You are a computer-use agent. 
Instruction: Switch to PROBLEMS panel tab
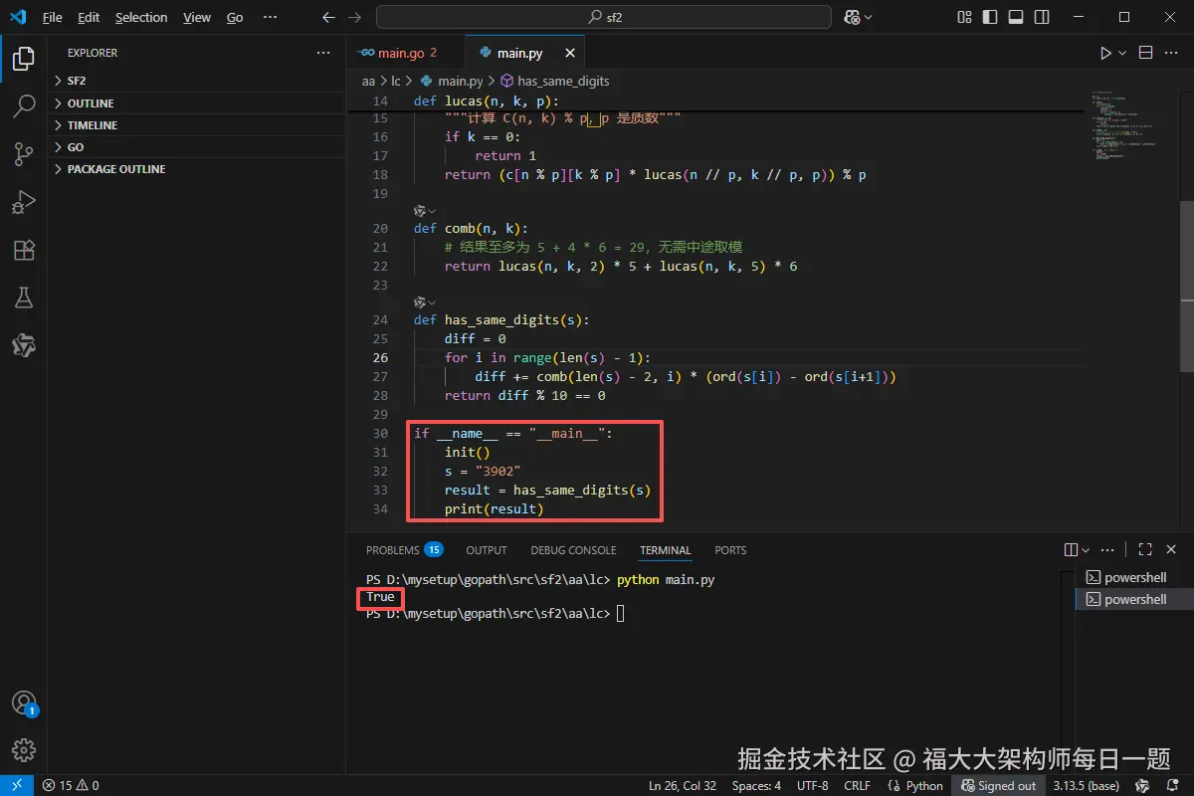[404, 550]
